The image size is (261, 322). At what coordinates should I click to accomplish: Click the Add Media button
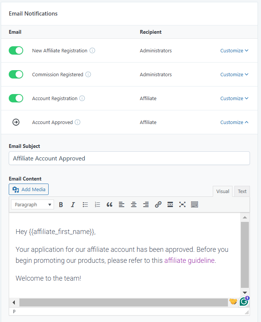tap(28, 189)
